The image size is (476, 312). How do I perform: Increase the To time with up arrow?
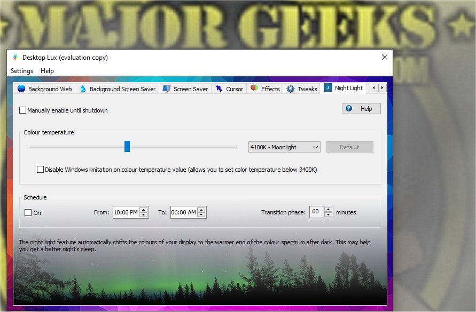click(x=201, y=210)
